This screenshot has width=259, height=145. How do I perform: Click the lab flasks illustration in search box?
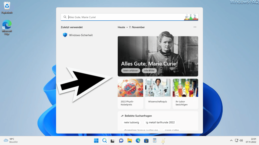tap(191, 17)
